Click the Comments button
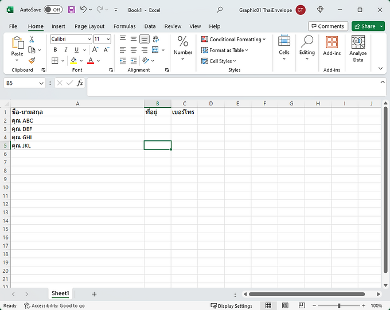This screenshot has height=310, width=390. [328, 26]
